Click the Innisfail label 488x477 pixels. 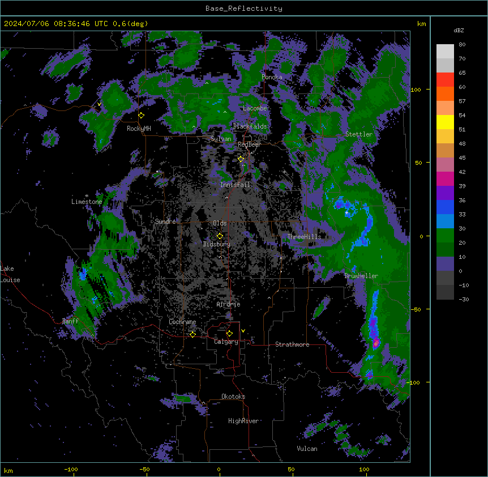(x=235, y=185)
